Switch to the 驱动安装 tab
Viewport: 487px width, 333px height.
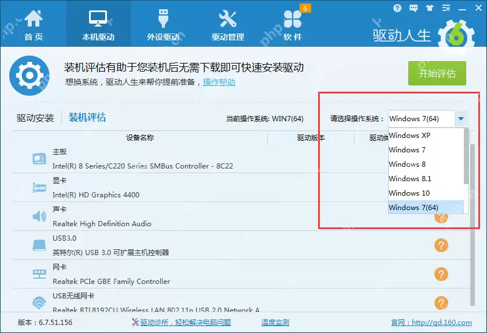(x=35, y=117)
